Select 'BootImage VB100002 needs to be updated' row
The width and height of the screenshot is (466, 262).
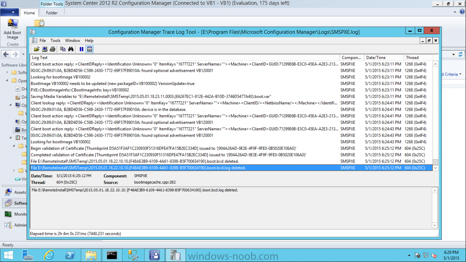point(231,83)
